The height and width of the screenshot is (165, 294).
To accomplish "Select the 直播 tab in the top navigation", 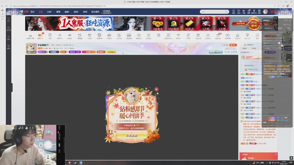I will [41, 12].
